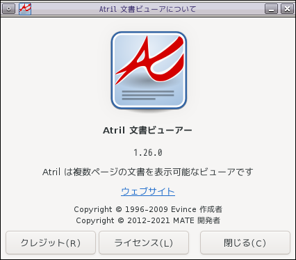Click the title bar text Atril 文書ビューアについて
Viewport: 296px width, 260px height.
pos(147,9)
